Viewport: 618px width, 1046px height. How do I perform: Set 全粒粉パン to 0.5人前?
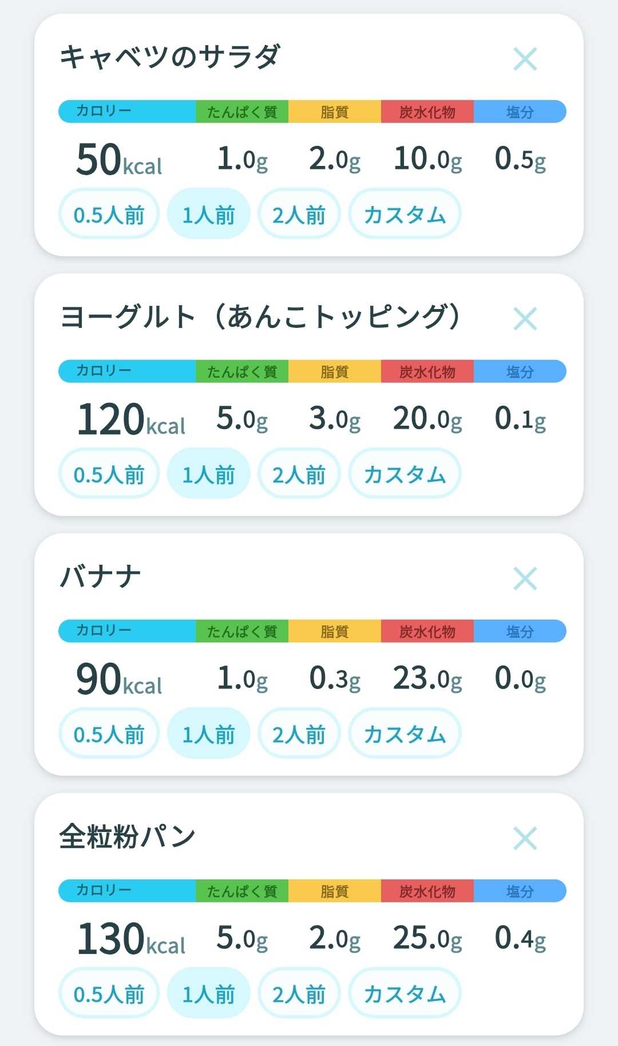(109, 993)
